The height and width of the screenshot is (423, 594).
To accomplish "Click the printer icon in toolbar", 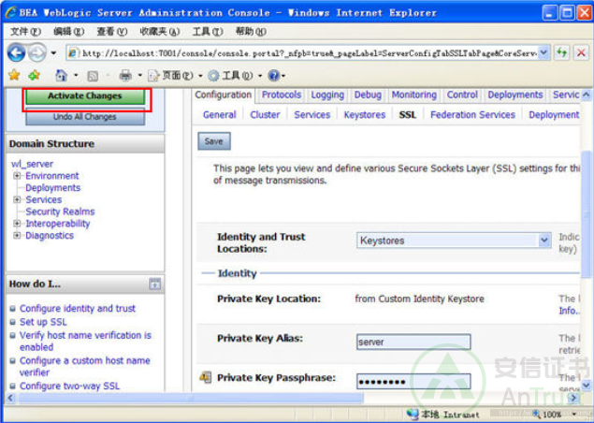I will (125, 75).
